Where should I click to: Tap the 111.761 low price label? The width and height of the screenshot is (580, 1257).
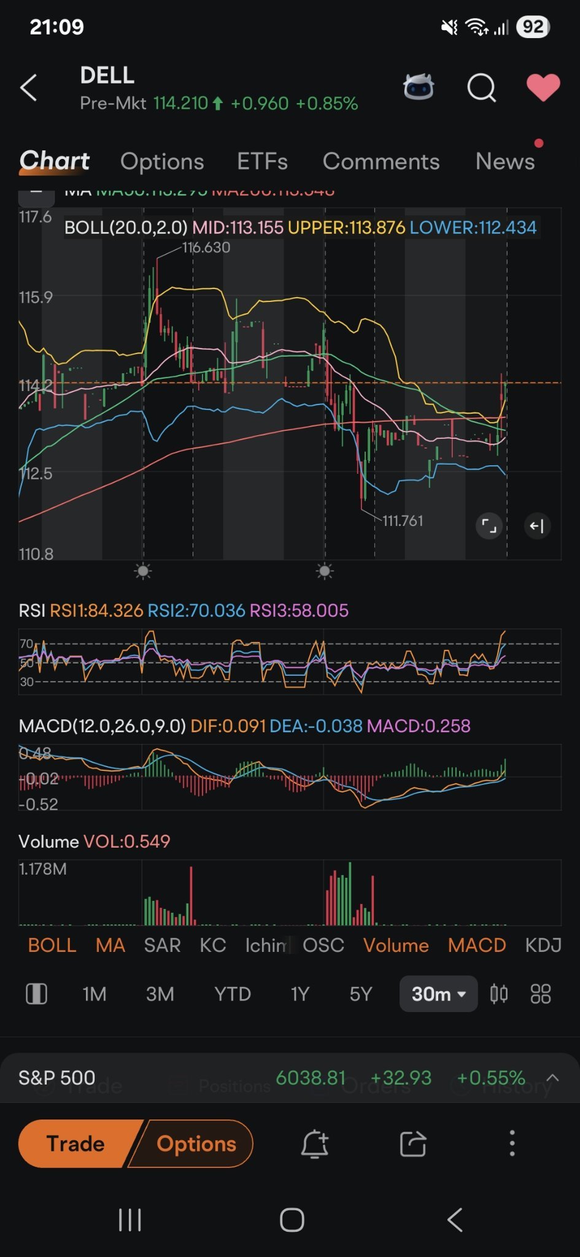(403, 520)
